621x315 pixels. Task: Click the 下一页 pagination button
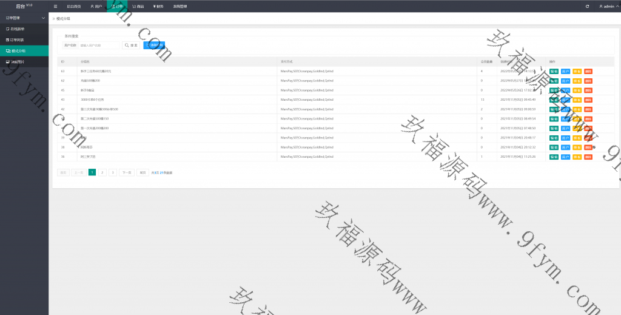coord(126,172)
